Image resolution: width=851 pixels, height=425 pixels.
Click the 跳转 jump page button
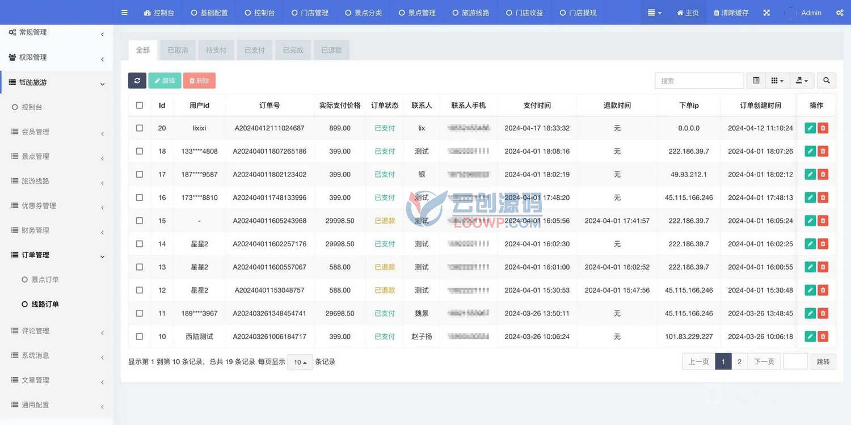coord(823,361)
